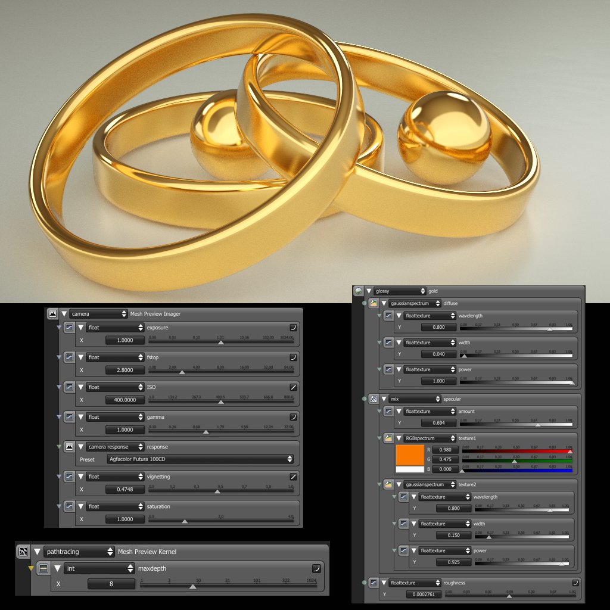
Task: Click the diffuse power floattexture icon
Action: pos(388,369)
